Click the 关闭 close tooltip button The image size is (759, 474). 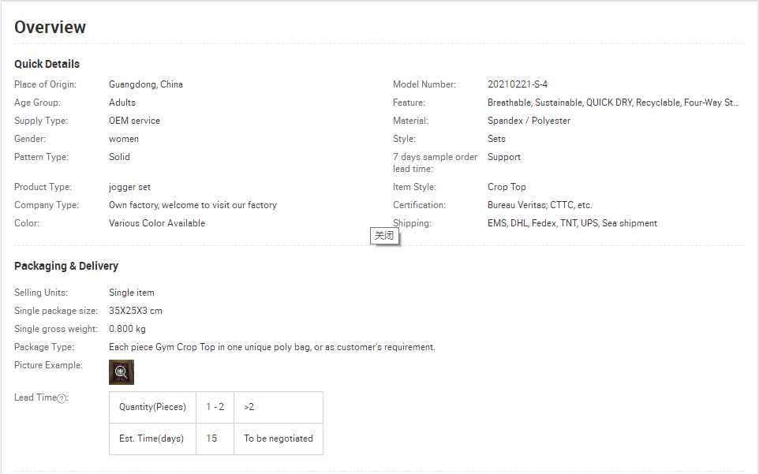[x=384, y=236]
